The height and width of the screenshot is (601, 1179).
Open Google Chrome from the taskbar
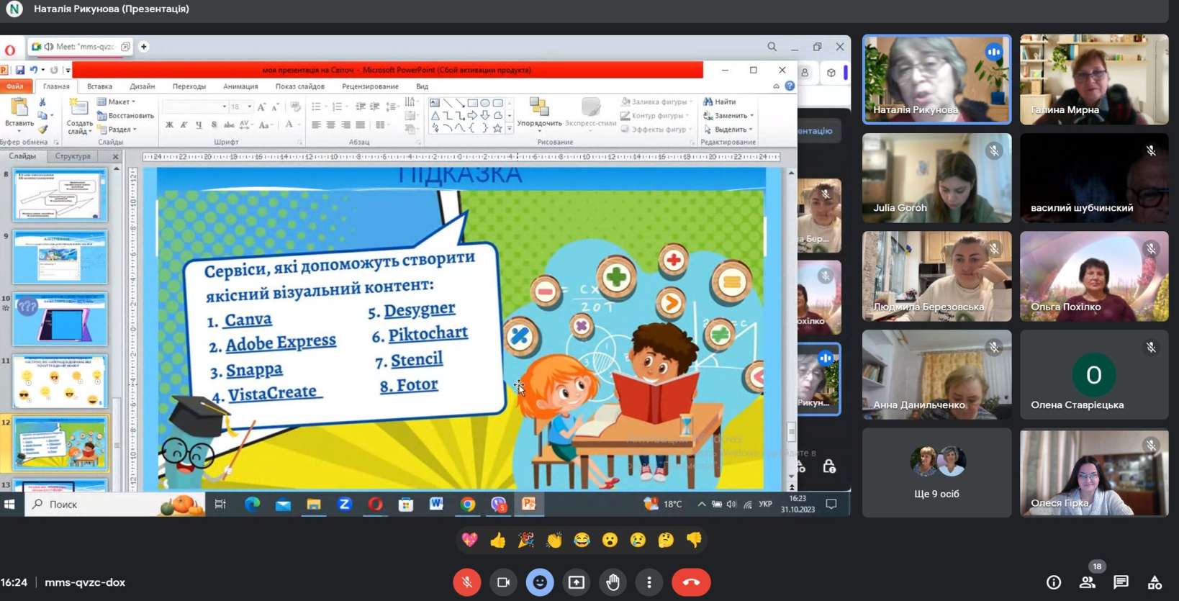(468, 505)
